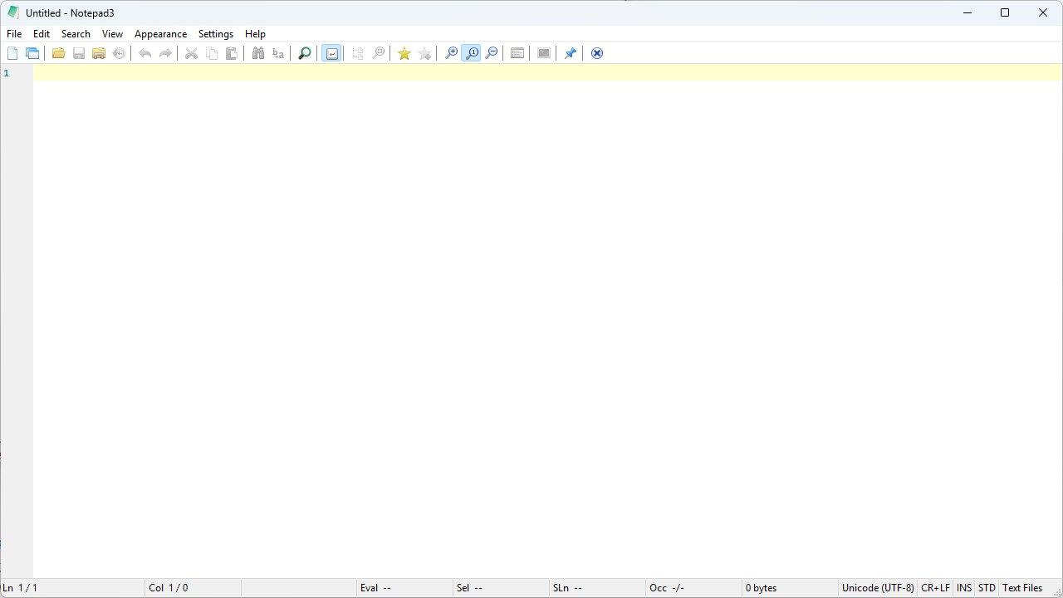The image size is (1063, 598).
Task: Click the Redo arrow icon
Action: click(165, 53)
